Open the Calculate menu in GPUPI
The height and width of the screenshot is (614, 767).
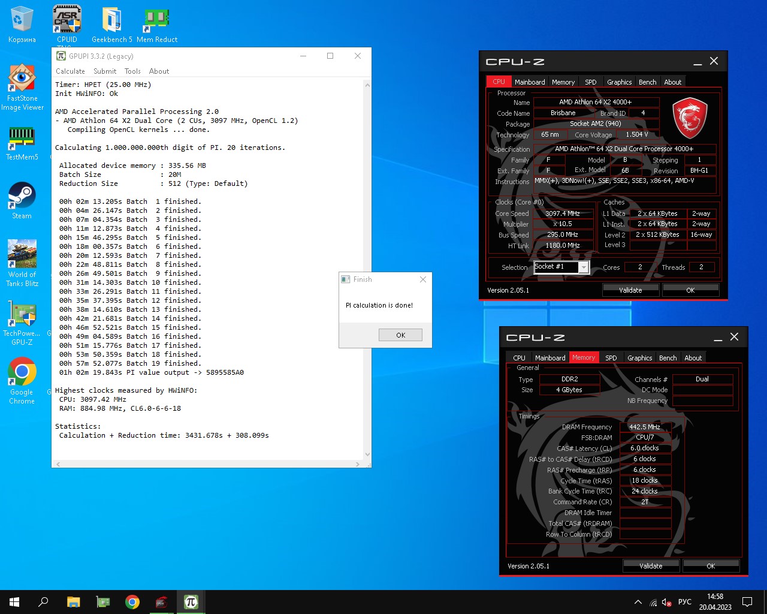(x=70, y=71)
